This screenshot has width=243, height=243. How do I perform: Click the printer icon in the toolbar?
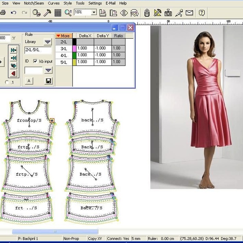[3, 13]
